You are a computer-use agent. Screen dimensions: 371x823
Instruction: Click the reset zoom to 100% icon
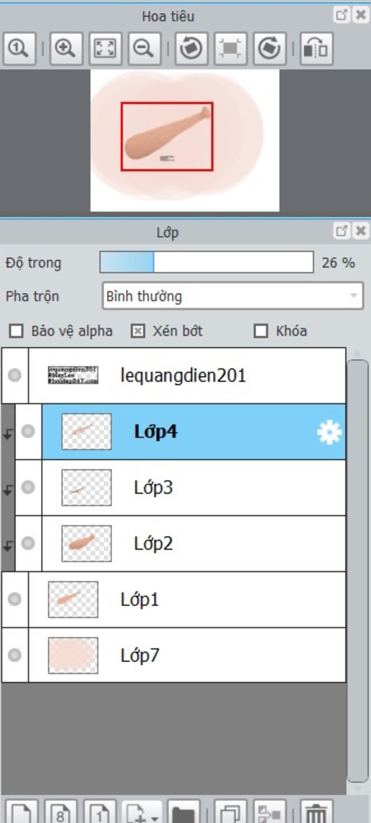coord(19,48)
